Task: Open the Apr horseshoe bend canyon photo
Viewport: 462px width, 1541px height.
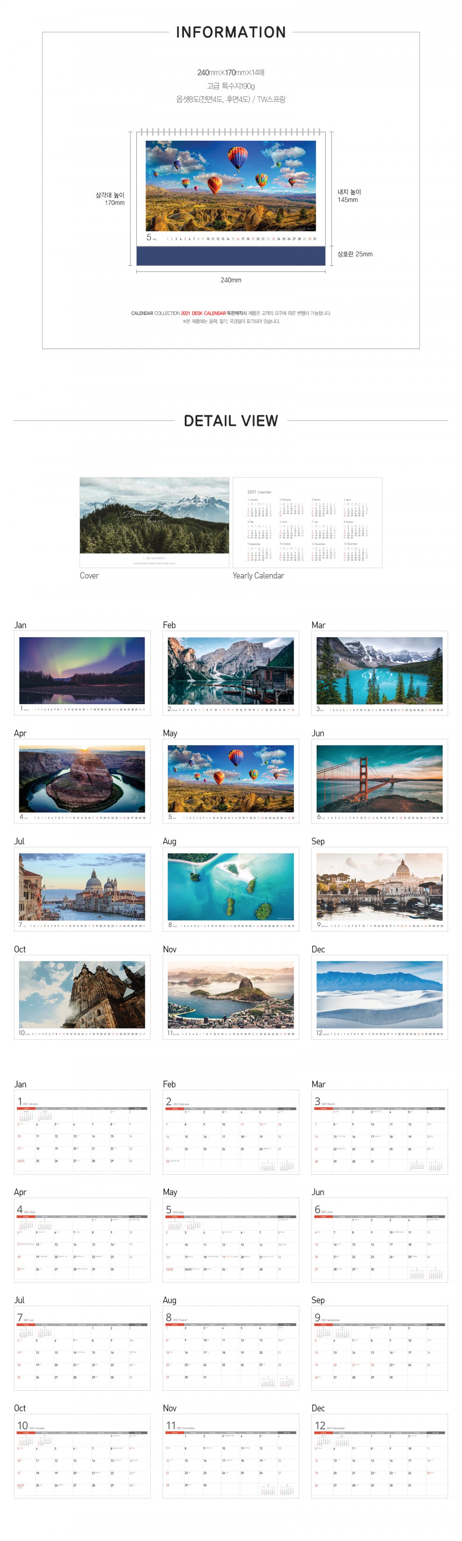Action: tap(82, 781)
